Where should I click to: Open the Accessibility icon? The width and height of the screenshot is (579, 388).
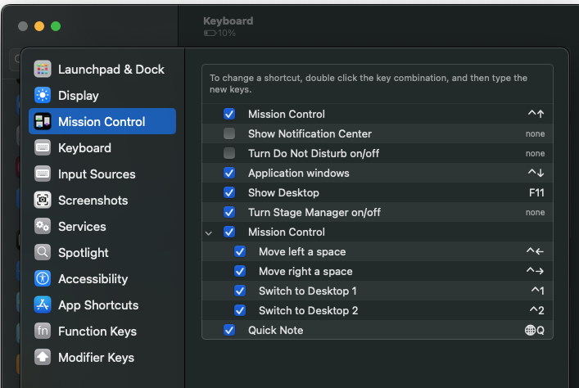pyautogui.click(x=43, y=279)
